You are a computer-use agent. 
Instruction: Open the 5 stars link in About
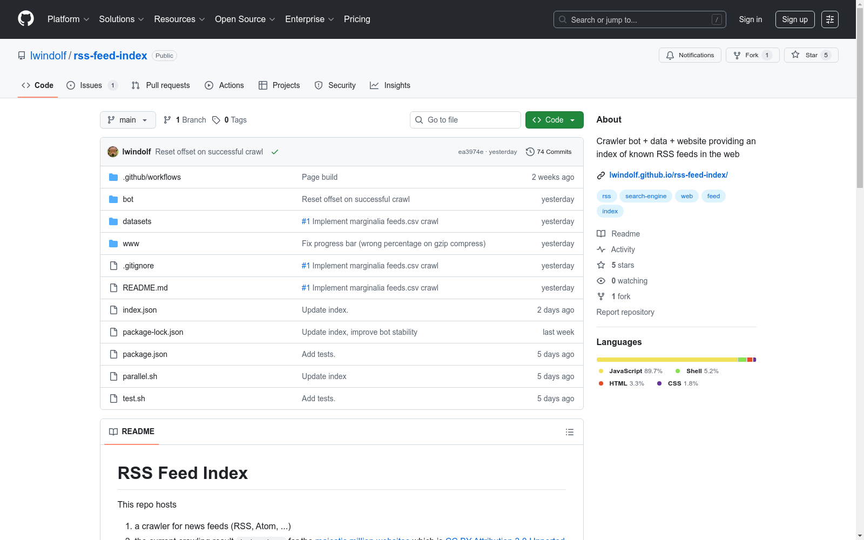point(623,265)
